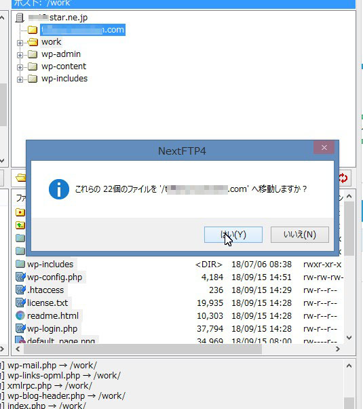Image resolution: width=363 pixels, height=409 pixels.
Task: Expand the wp-admin folder tree node
Action: [x=20, y=55]
